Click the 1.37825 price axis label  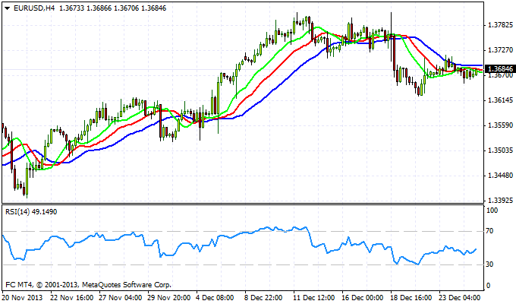coord(501,25)
